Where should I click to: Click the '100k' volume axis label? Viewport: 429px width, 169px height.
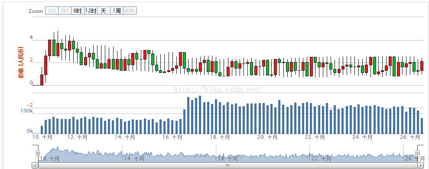coord(26,111)
